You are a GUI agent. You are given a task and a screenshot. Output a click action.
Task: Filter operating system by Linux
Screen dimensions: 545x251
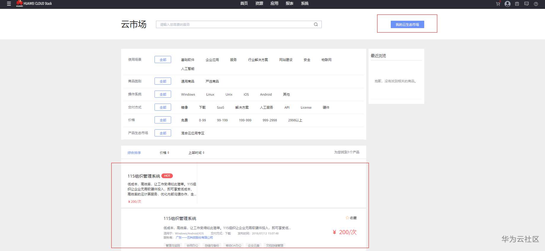coord(210,94)
